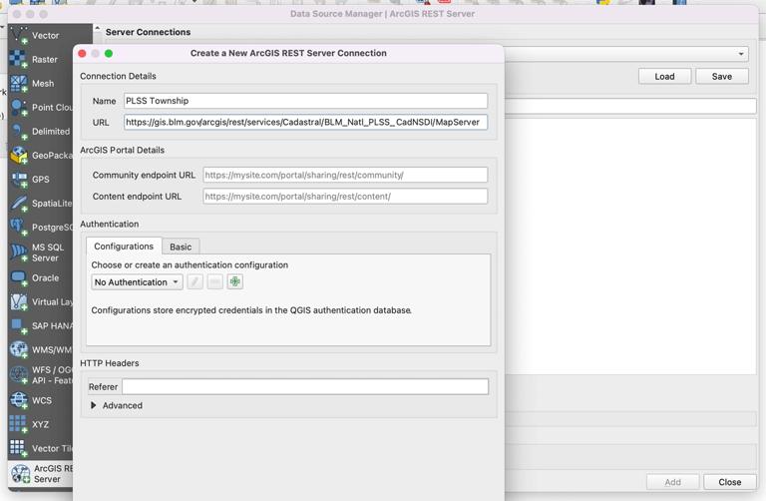Click the Save connections button
Viewport: 766px width, 501px height.
tap(721, 76)
